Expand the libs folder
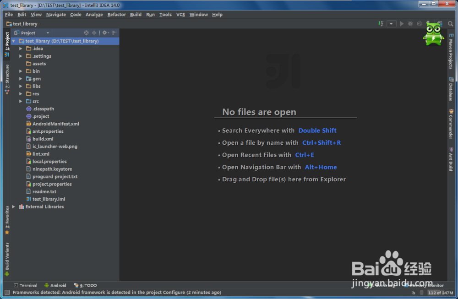Viewport: 458px width, 299px height. tap(21, 86)
